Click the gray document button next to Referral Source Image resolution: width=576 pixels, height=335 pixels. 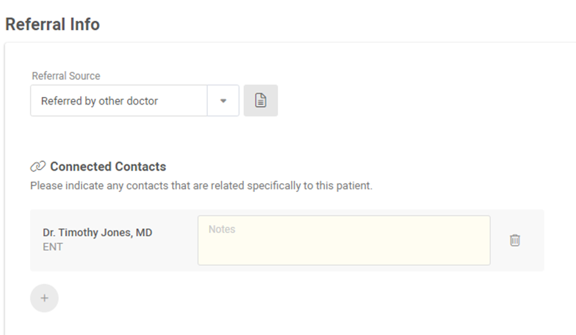[261, 100]
